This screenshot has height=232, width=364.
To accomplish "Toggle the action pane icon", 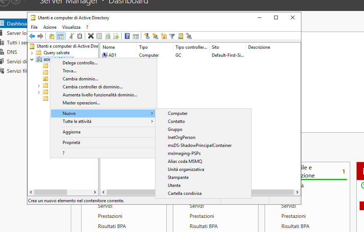I will 135,36.
